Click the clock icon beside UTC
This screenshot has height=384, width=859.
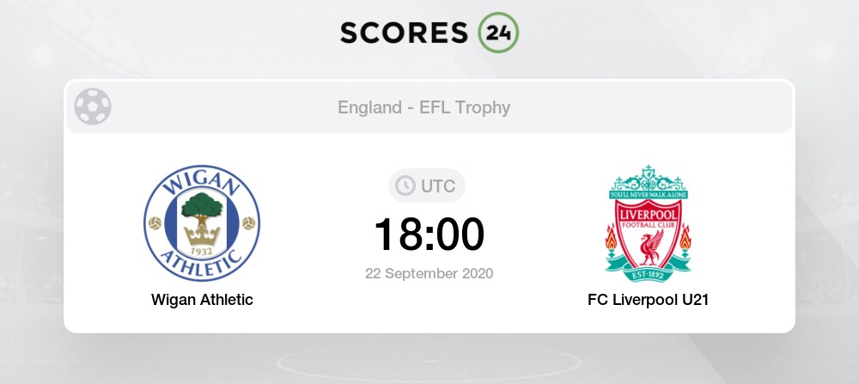pyautogui.click(x=405, y=186)
